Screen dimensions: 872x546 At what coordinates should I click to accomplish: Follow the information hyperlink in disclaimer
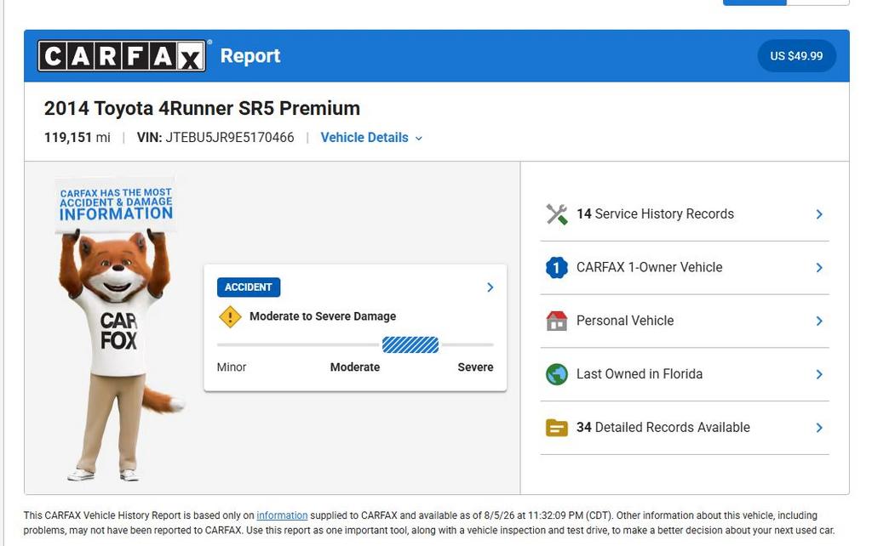click(x=282, y=515)
